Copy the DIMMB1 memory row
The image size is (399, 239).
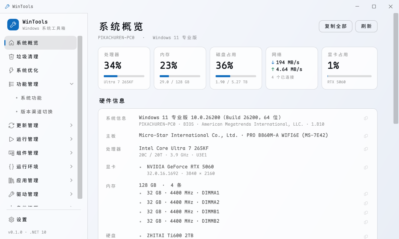366,213
